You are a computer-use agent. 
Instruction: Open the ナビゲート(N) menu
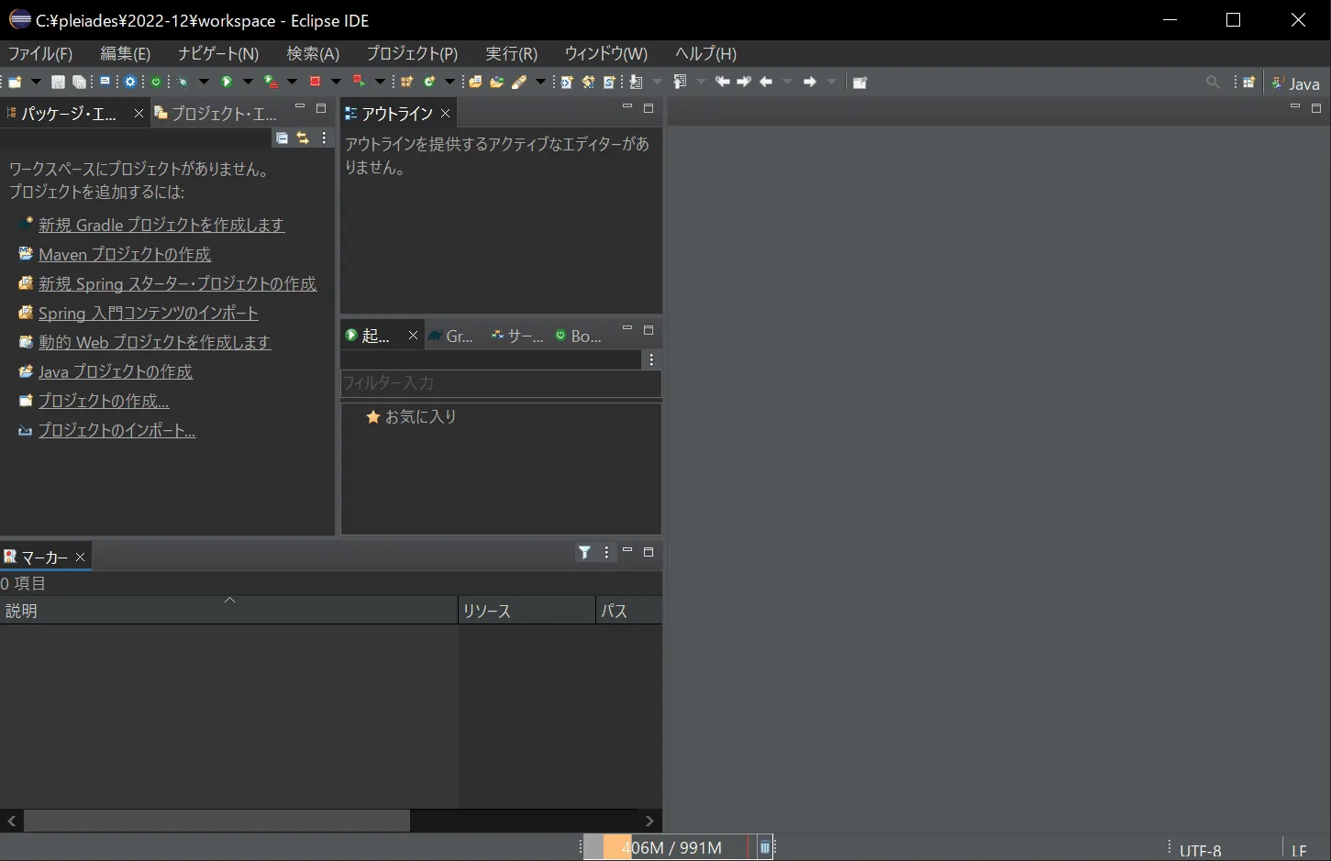(218, 53)
